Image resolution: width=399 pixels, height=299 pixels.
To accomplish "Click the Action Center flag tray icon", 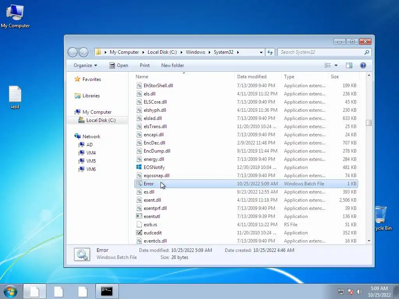I will [x=350, y=292].
